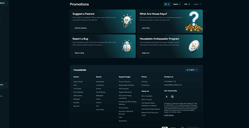Click the Learn More button
This screenshot has width=249, height=128.
click(x=146, y=28)
